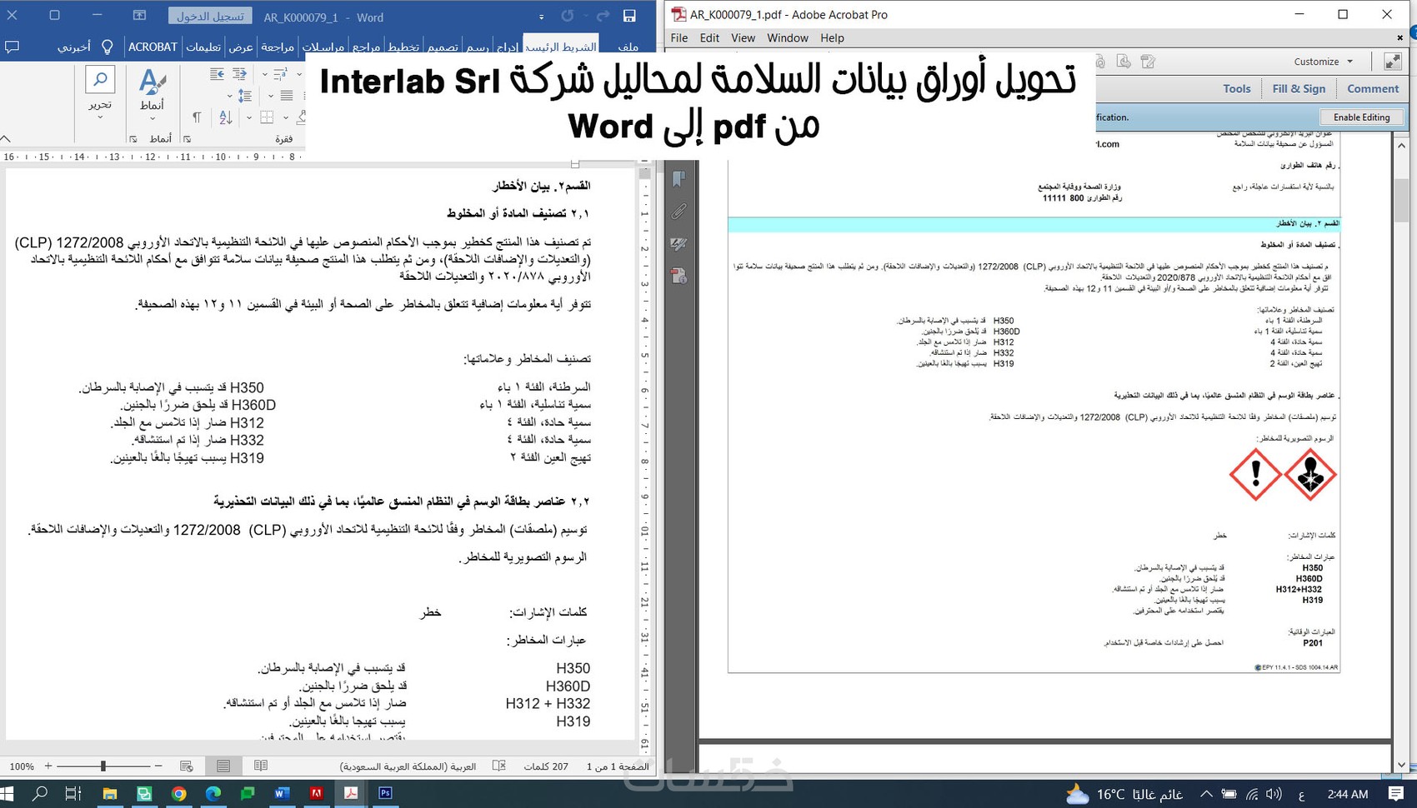Collapse the Word ribbon
The image size is (1417, 808).
[x=6, y=138]
